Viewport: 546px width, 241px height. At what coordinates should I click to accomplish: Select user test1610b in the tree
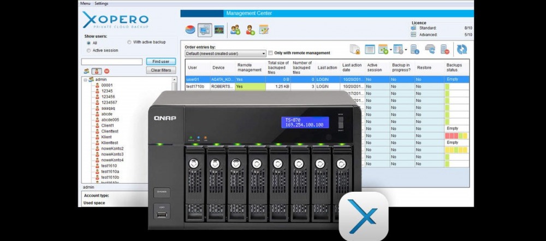click(110, 177)
